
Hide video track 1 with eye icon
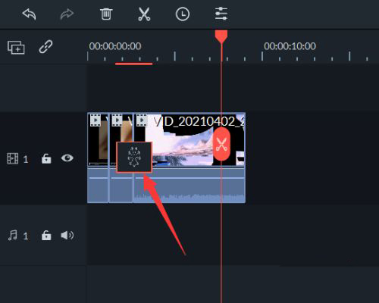tap(67, 158)
